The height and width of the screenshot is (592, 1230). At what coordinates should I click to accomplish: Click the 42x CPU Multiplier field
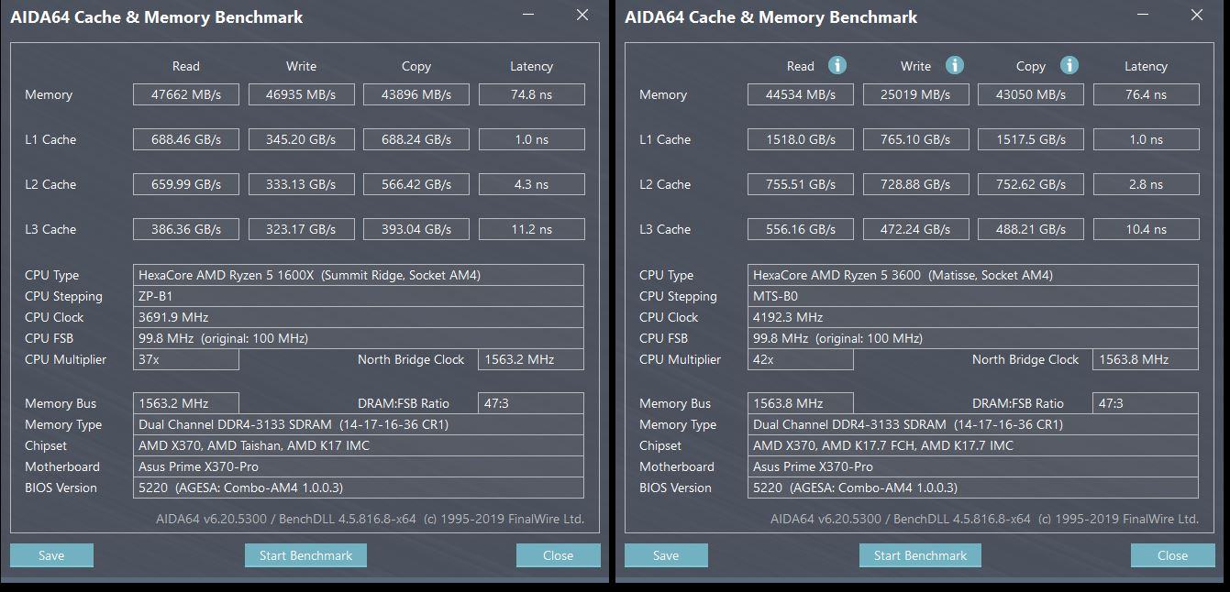800,359
